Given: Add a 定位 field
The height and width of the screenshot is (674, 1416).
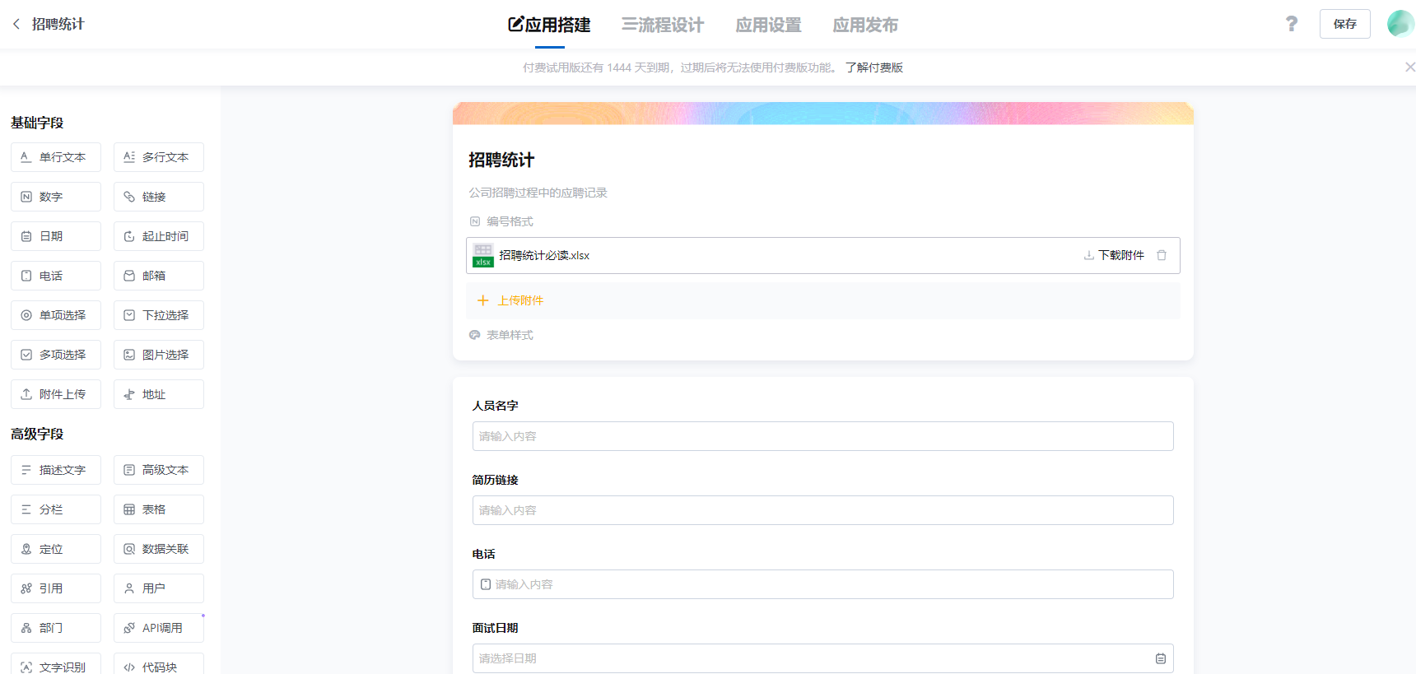Looking at the screenshot, I should pyautogui.click(x=56, y=549).
